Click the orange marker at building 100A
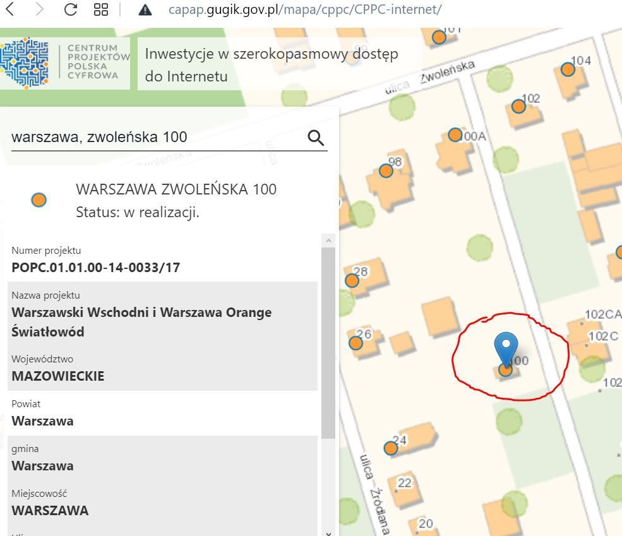Viewport: 622px width, 536px height. pyautogui.click(x=455, y=134)
